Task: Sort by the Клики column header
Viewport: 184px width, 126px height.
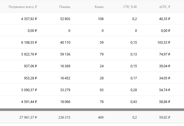Action: coord(99,7)
